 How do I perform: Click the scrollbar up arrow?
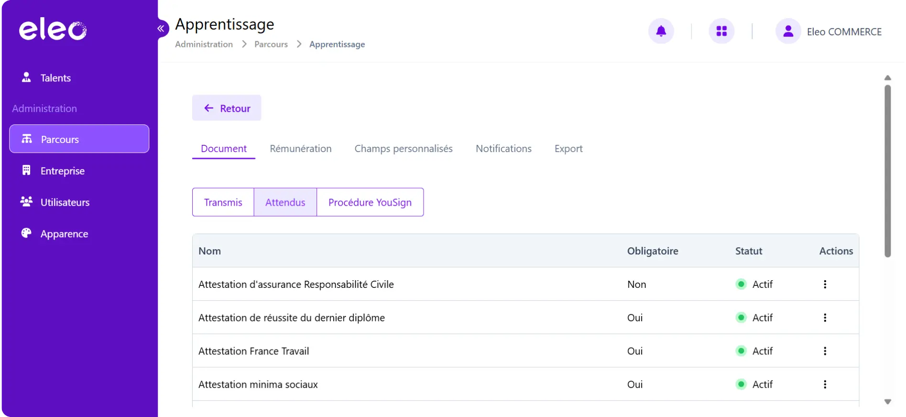(887, 78)
